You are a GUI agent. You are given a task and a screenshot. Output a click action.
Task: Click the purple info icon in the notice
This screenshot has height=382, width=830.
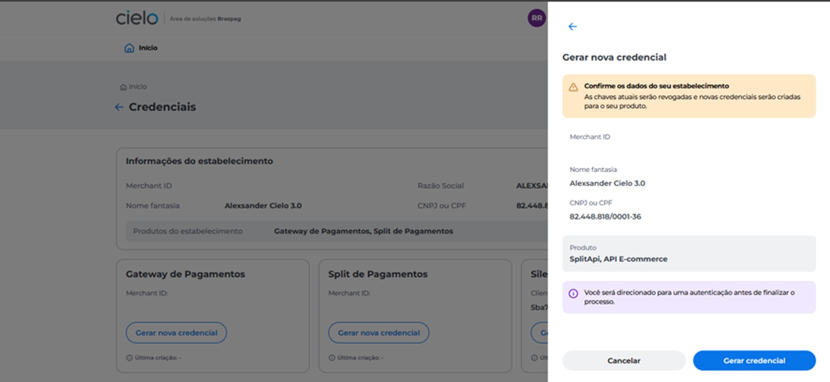point(573,294)
